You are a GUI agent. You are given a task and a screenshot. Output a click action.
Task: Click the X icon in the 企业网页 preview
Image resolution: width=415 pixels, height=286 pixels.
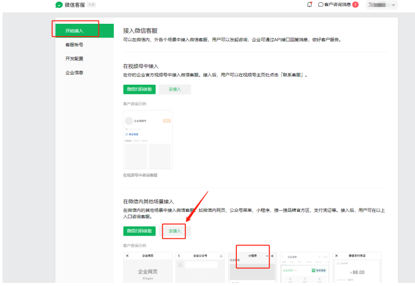click(127, 256)
